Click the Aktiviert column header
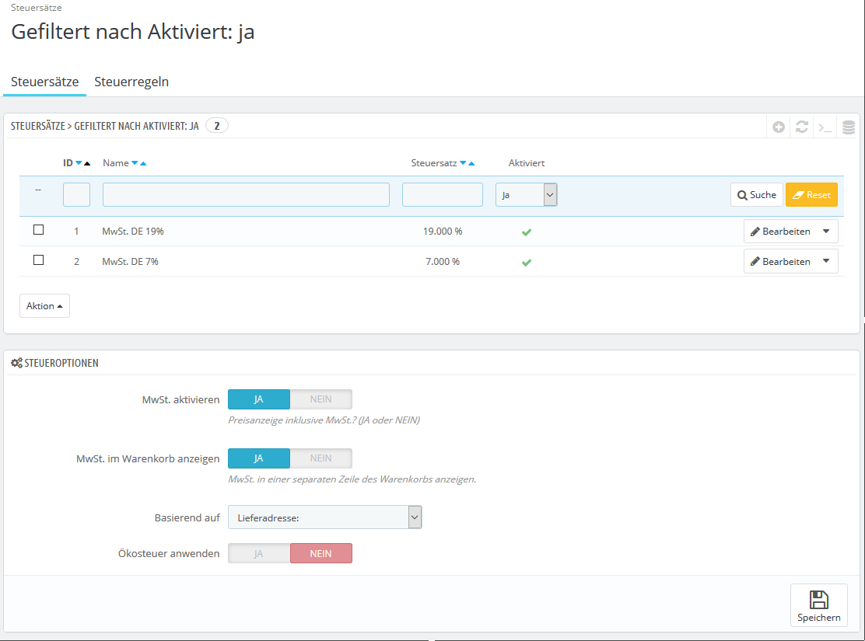865x641 pixels. (527, 163)
